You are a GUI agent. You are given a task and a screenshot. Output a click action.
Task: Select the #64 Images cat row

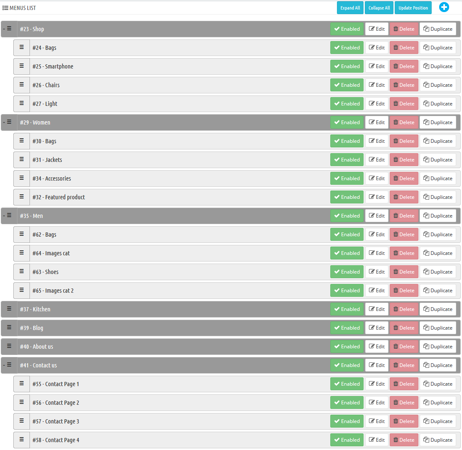click(166, 253)
